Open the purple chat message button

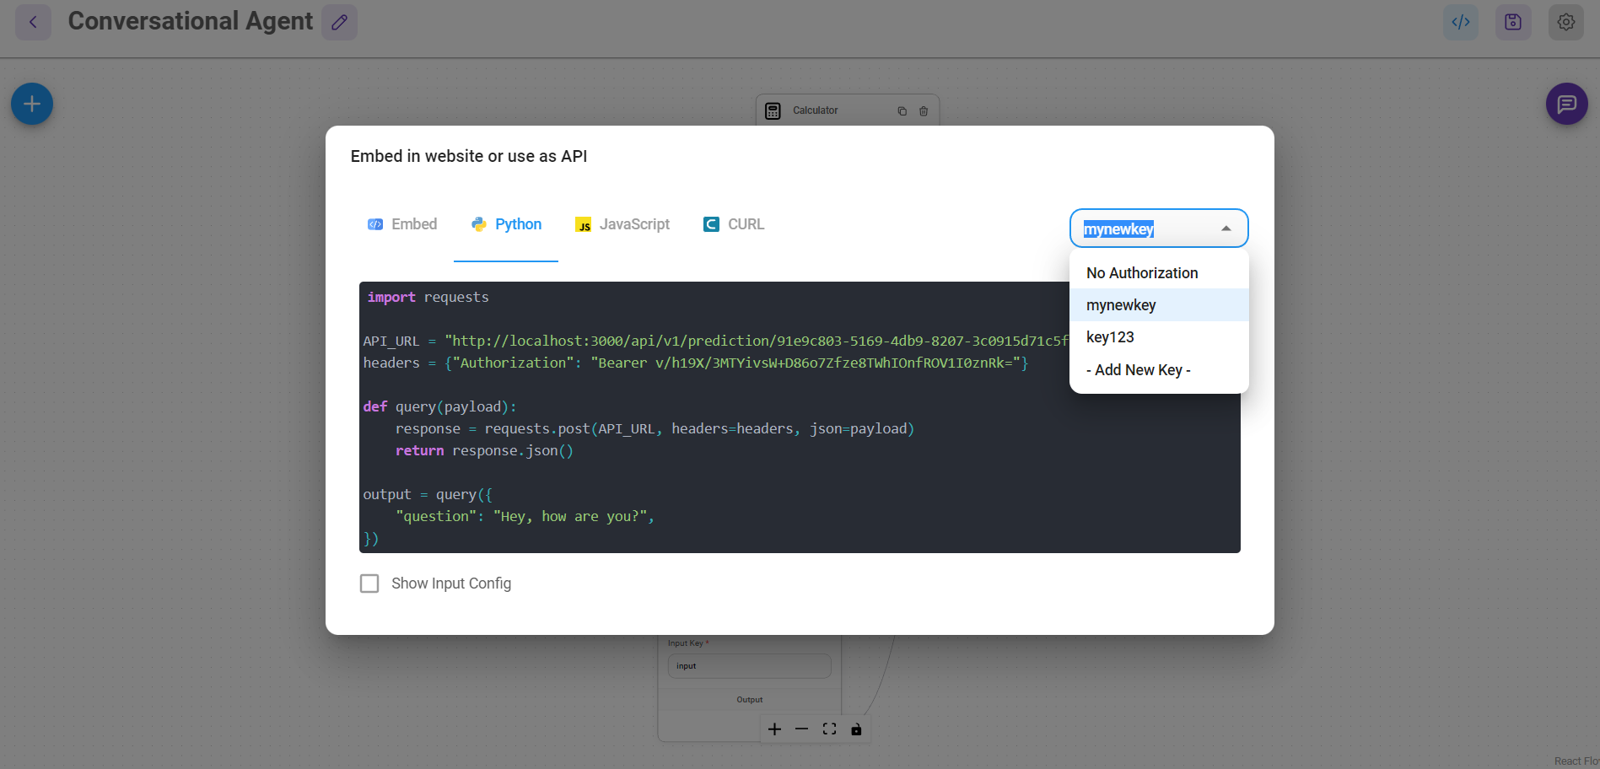[x=1566, y=104]
